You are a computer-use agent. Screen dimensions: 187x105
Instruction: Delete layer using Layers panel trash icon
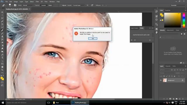pos(183,99)
